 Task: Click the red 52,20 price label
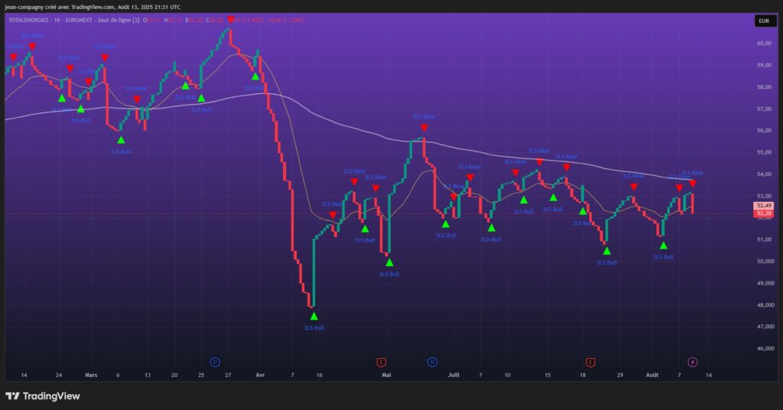click(763, 213)
